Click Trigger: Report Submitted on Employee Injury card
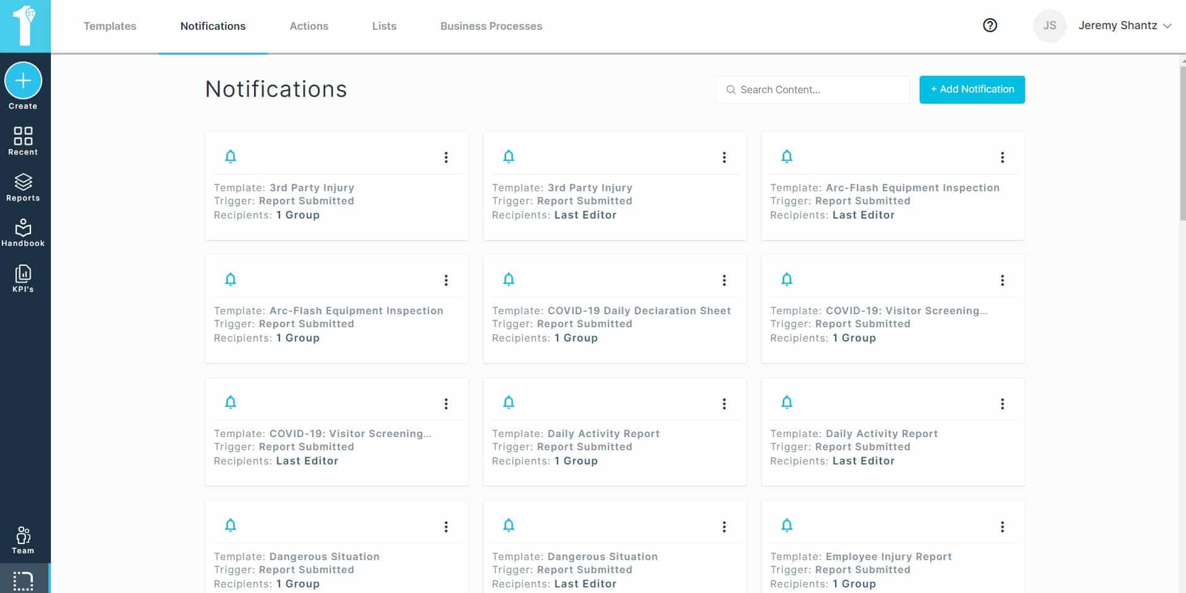Image resolution: width=1186 pixels, height=593 pixels. point(840,569)
